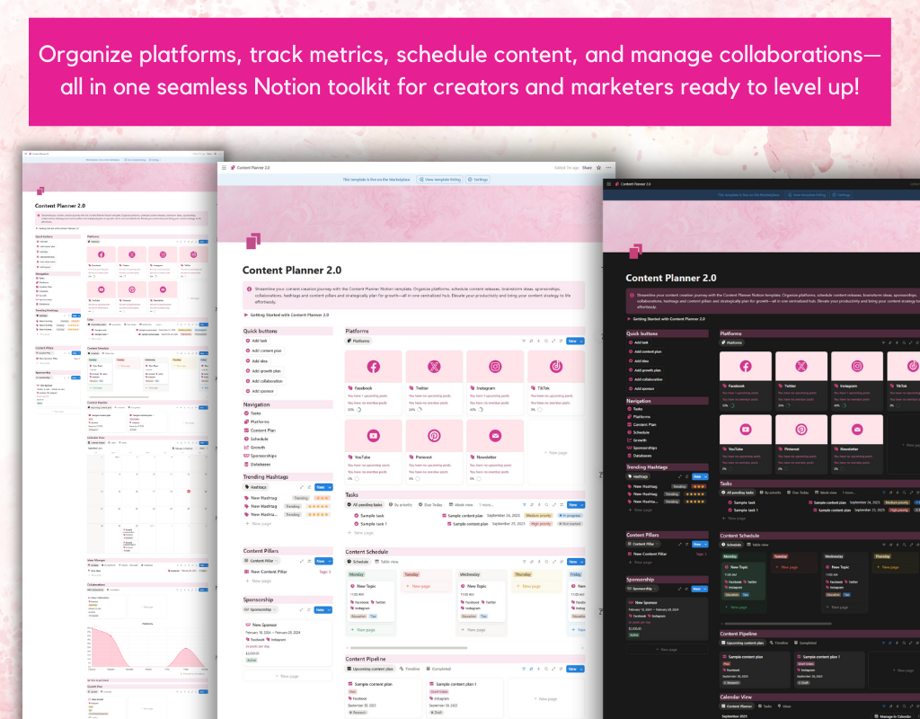Switch to the Due Today tab in the middle window

pos(430,505)
